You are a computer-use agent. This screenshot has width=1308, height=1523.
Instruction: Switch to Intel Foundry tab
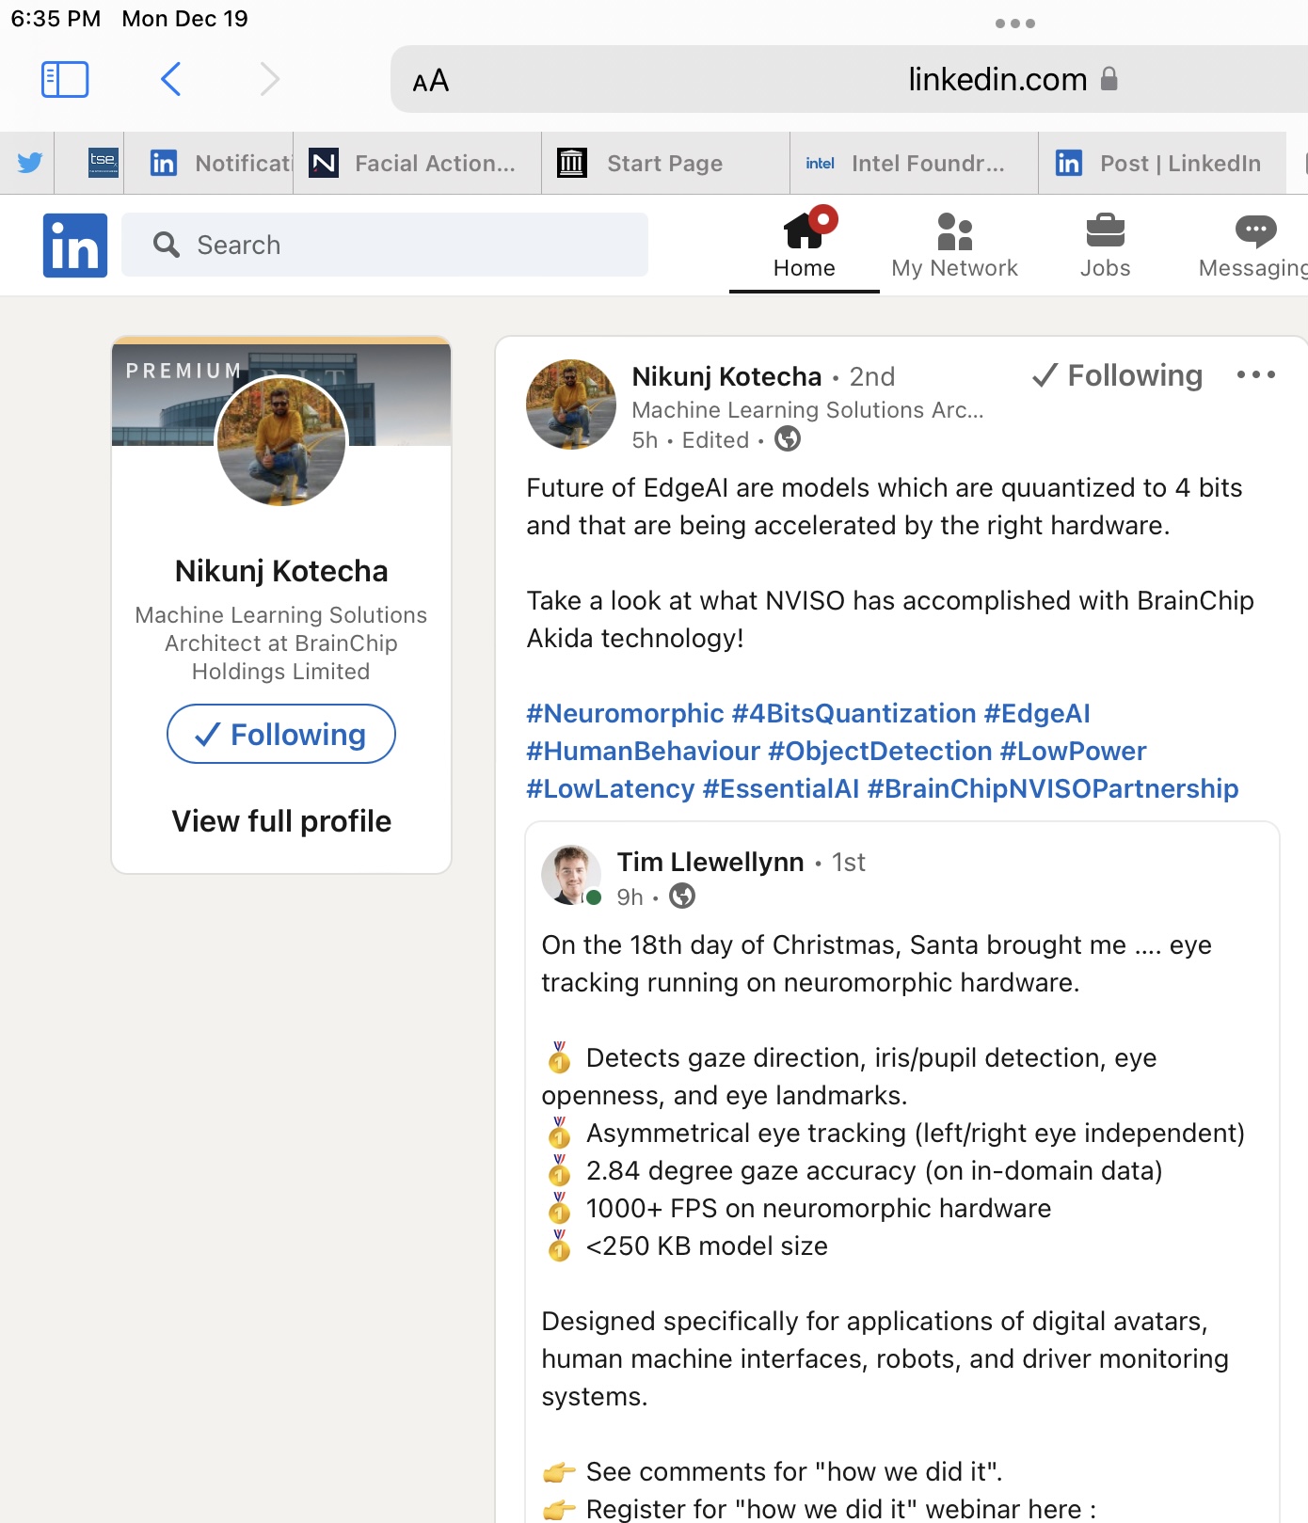point(913,164)
